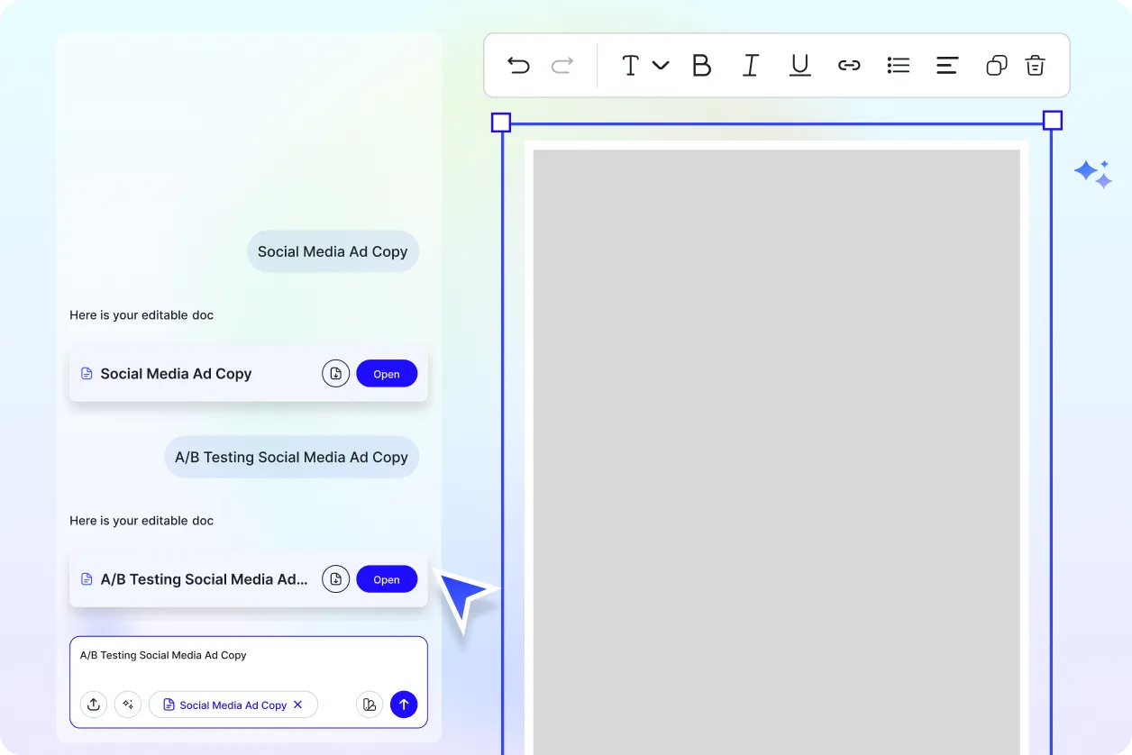The width and height of the screenshot is (1132, 755).
Task: Click the shapes template icon in prompt box
Action: [x=370, y=705]
